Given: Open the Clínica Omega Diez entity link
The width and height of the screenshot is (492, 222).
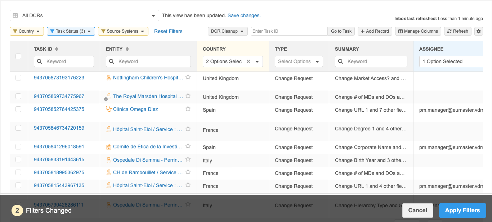Looking at the screenshot, I should coord(135,109).
